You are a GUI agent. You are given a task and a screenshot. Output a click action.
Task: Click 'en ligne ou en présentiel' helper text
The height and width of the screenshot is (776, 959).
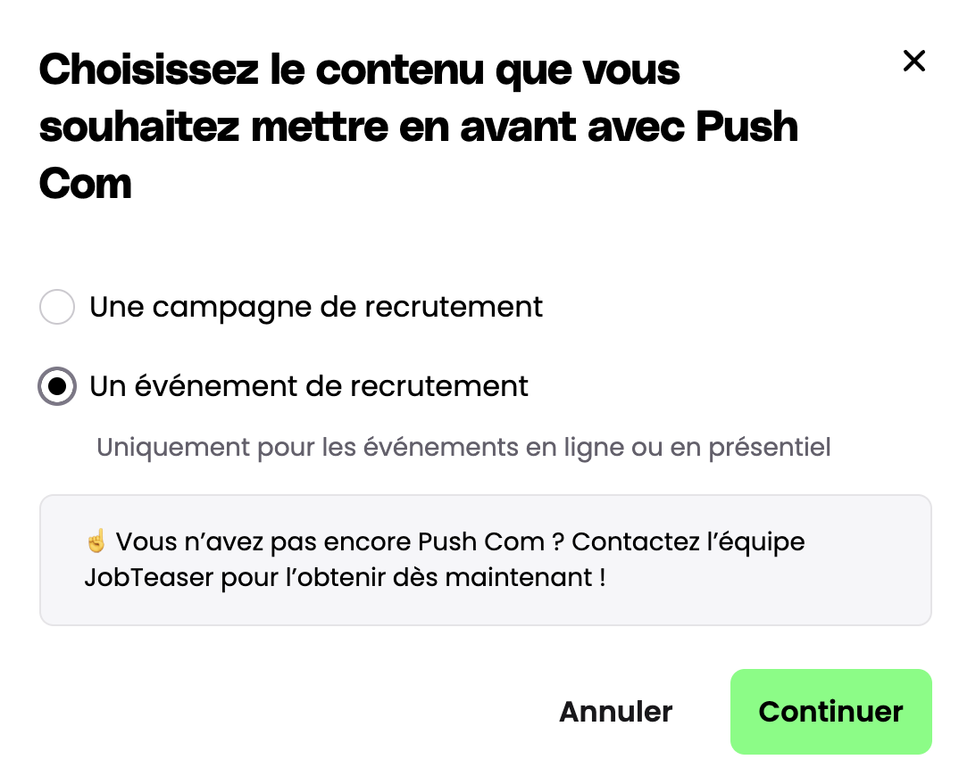click(x=679, y=447)
